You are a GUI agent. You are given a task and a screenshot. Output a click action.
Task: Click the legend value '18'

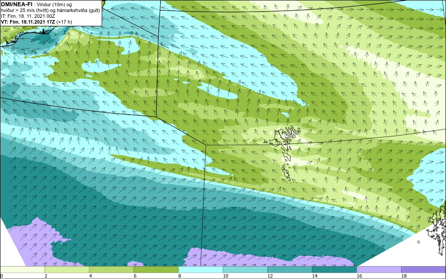[404, 276]
